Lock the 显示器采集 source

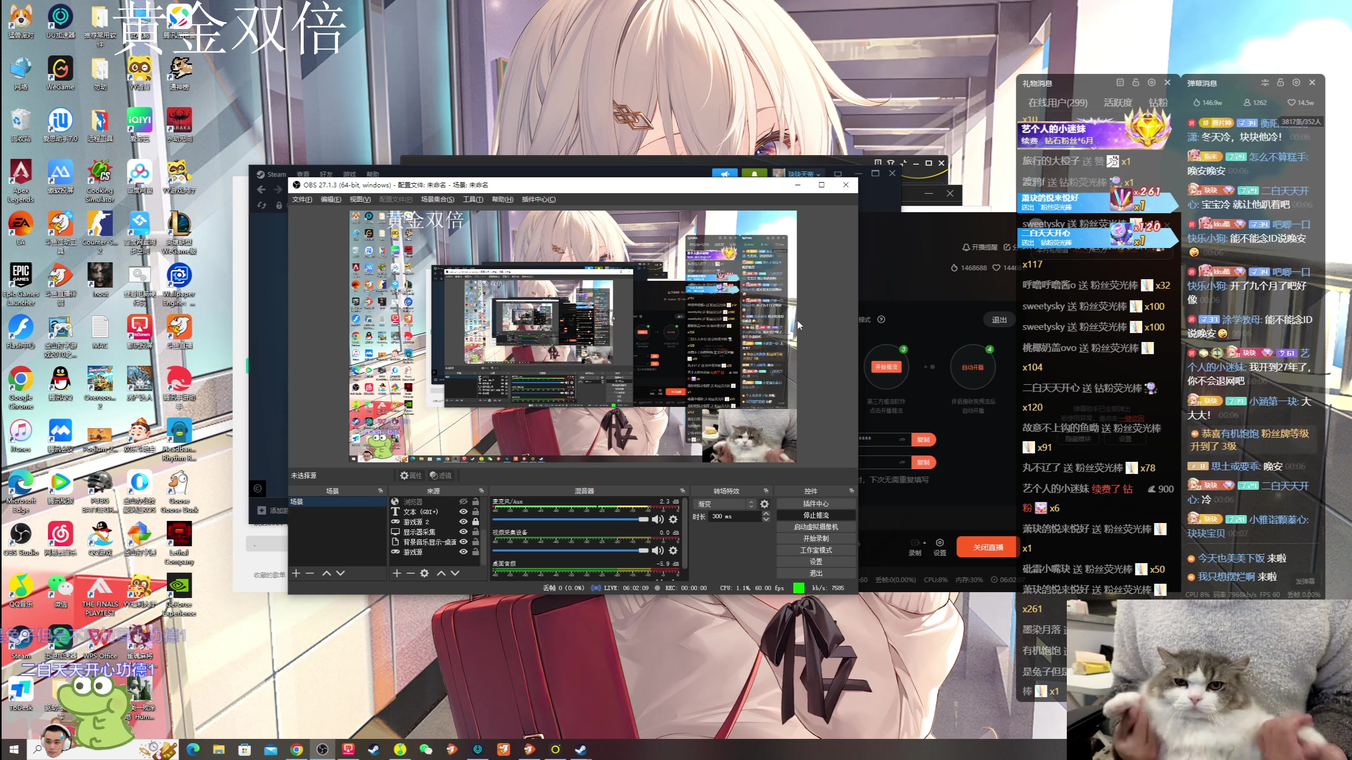[x=475, y=532]
